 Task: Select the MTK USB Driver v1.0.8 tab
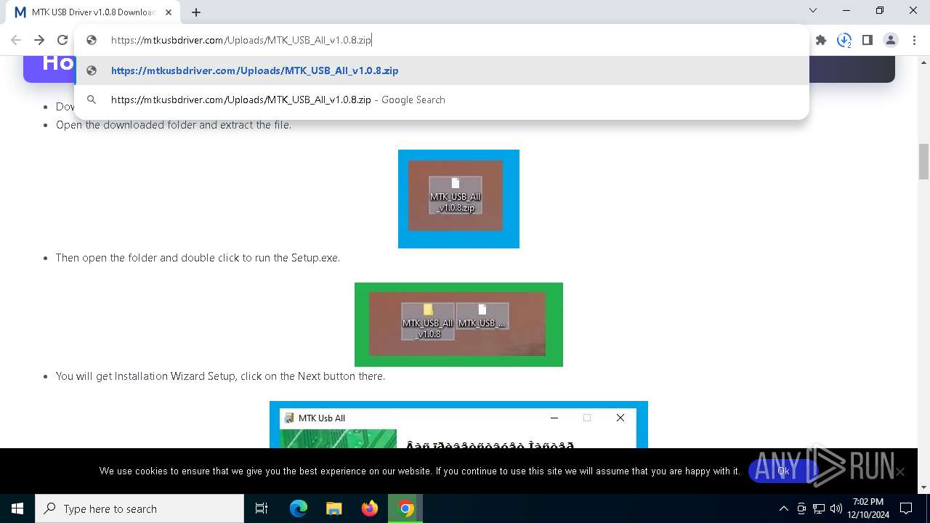(x=93, y=12)
